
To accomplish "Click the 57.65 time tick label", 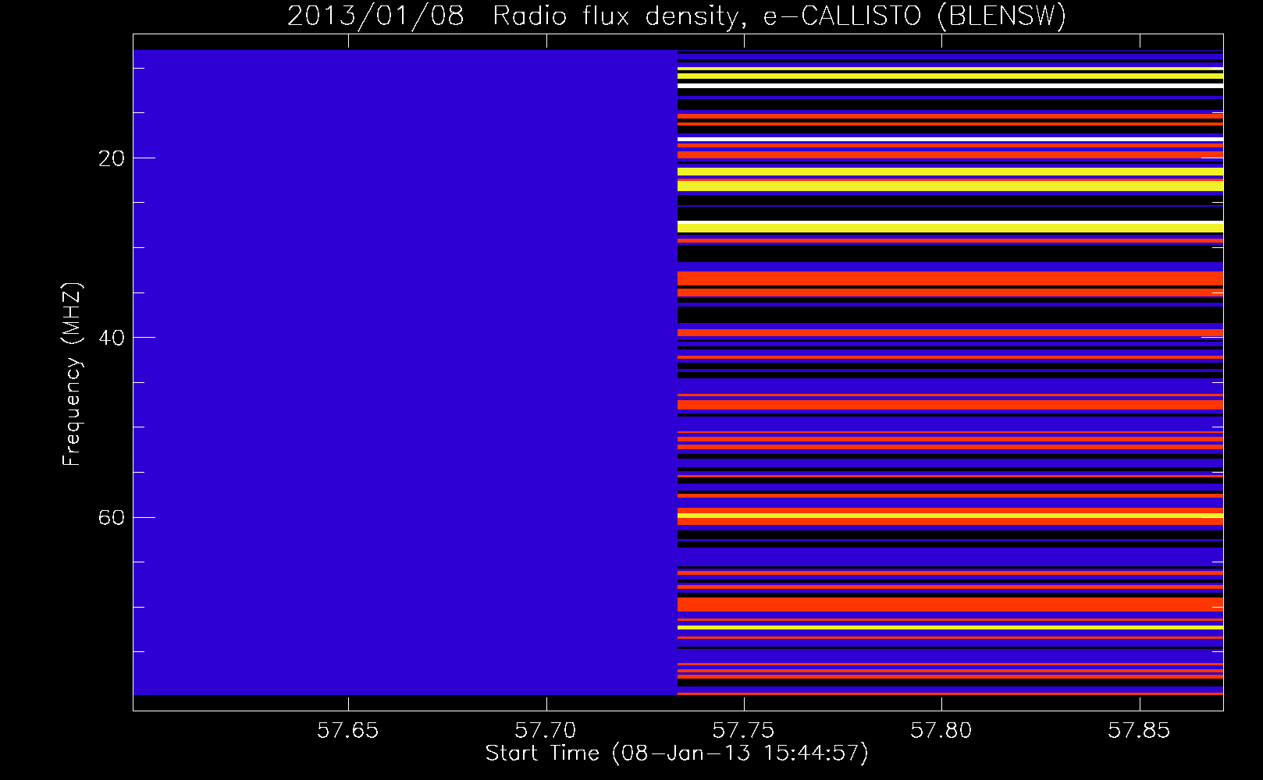I will (348, 730).
